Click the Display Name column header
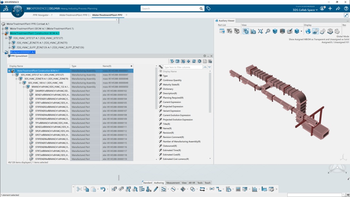The width and height of the screenshot is (350, 197). click(x=39, y=66)
